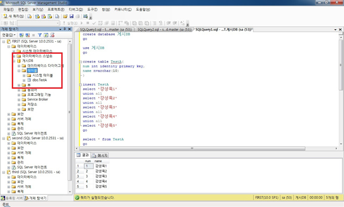The height and width of the screenshot is (207, 344).
Task: Click the Decrease indent icon in SQL toolbar
Action: click(x=169, y=23)
